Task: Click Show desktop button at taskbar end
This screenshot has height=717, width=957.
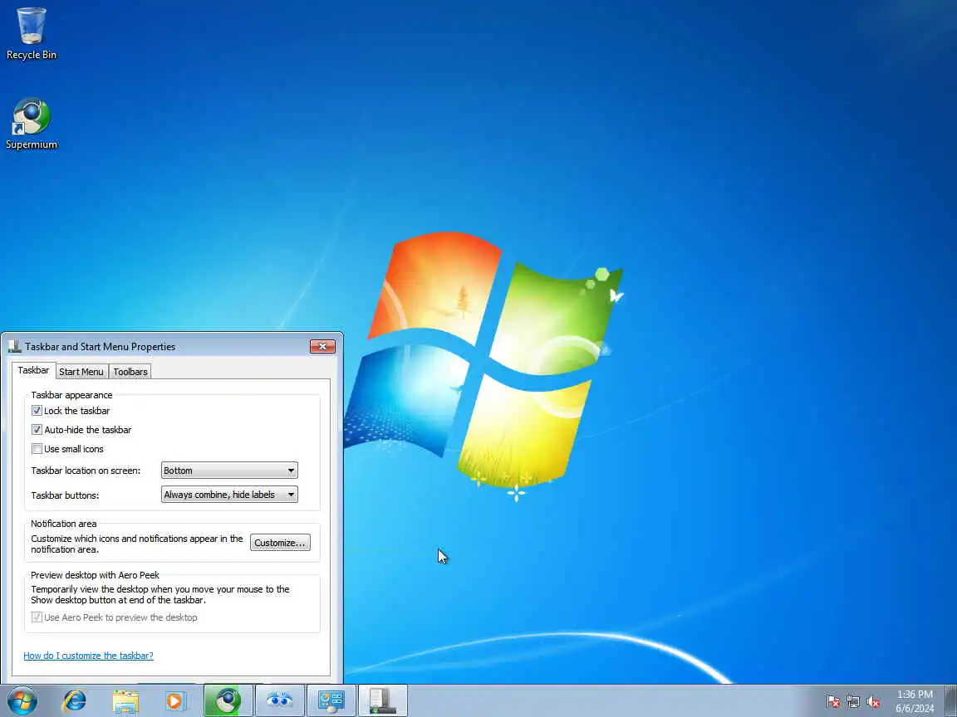Action: click(x=950, y=700)
